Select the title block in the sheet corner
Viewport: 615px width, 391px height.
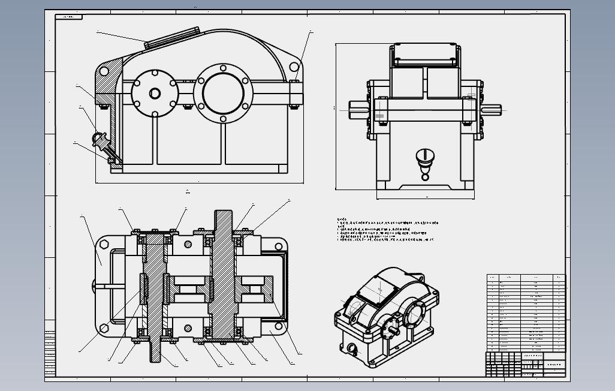(526, 364)
